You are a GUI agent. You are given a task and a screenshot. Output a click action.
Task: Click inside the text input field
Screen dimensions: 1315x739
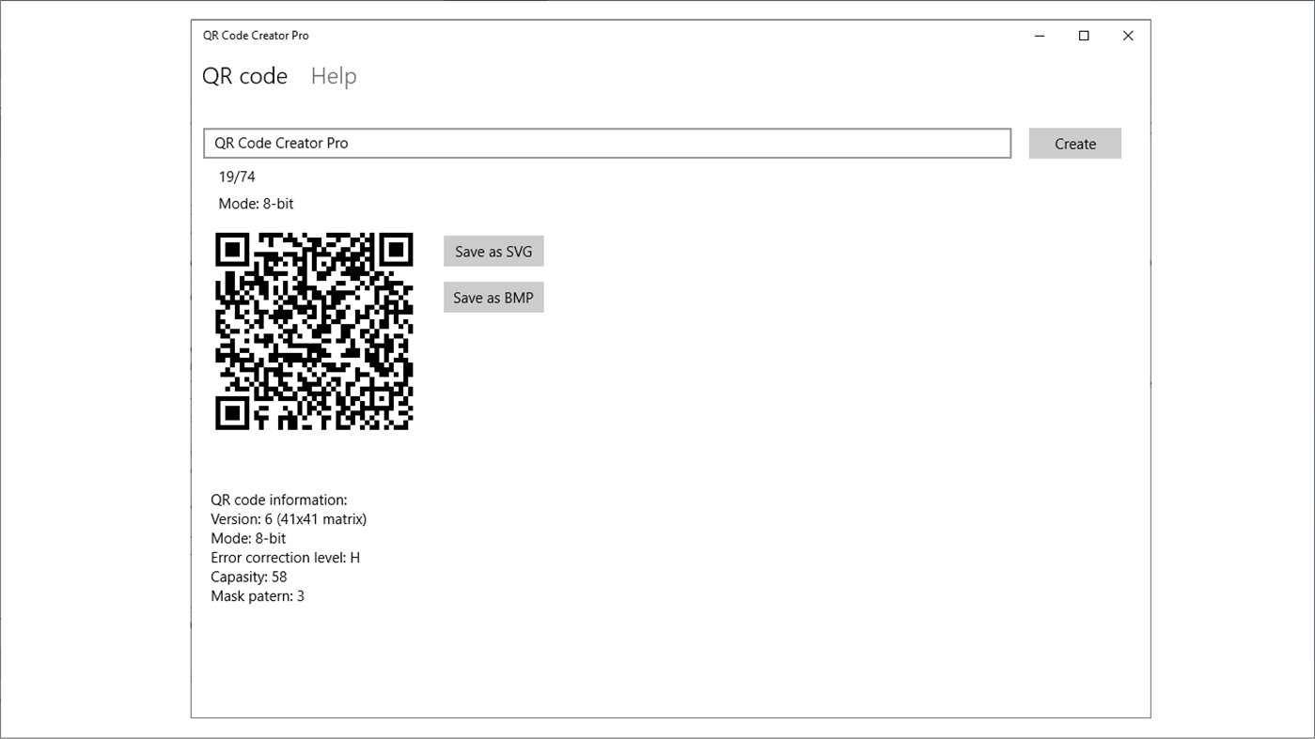coord(607,143)
